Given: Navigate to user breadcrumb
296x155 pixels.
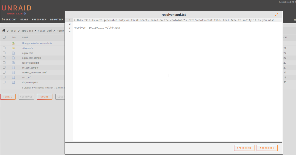Looking at the screenshot, I should [13, 31].
